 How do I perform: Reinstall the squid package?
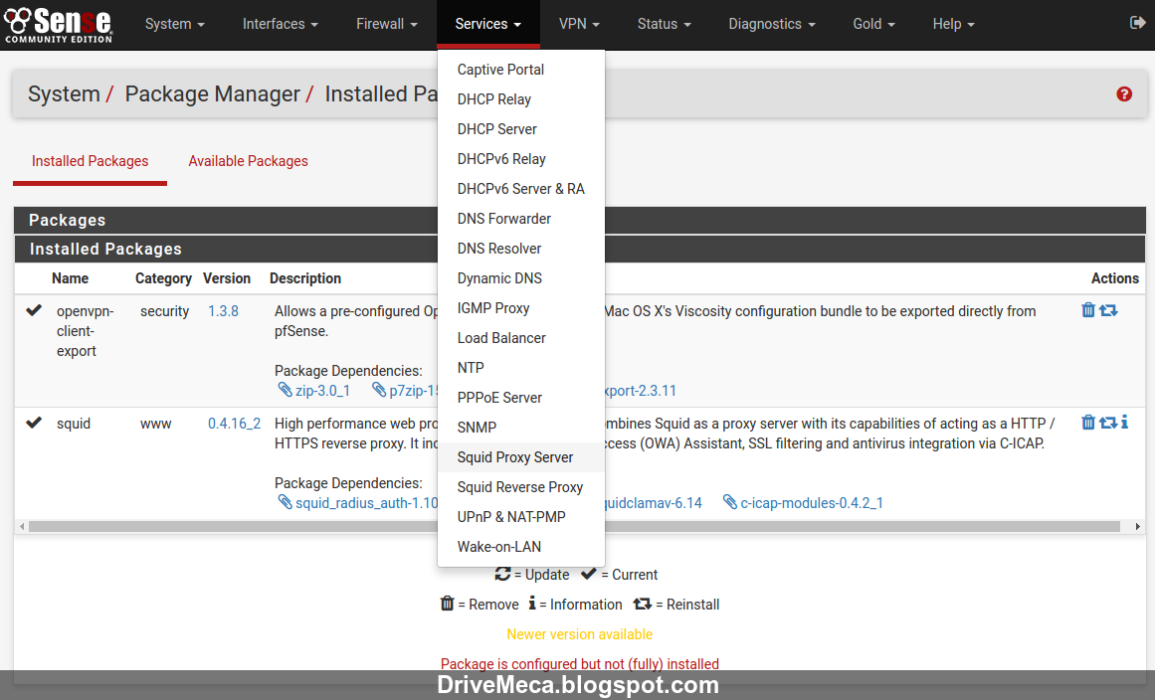point(1108,423)
